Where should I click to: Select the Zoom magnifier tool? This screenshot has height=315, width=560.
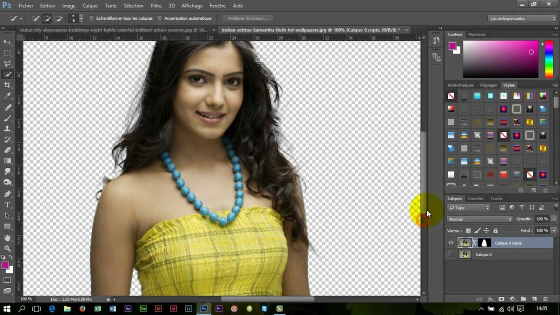(7, 248)
